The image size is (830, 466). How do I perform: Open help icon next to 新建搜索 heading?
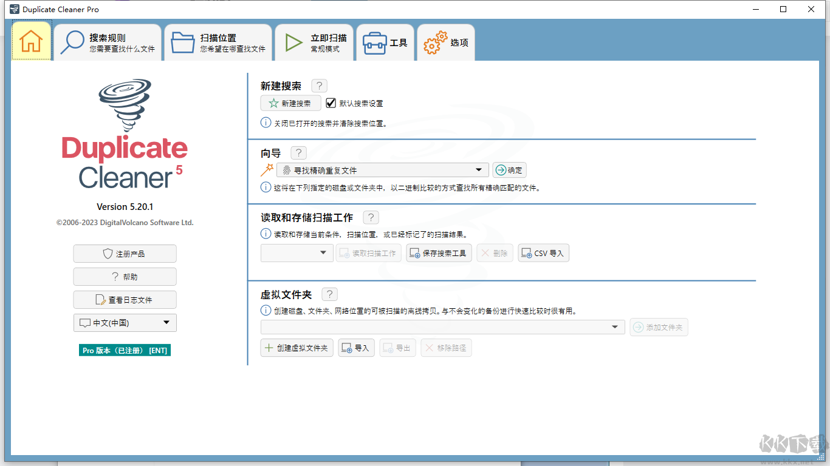319,86
